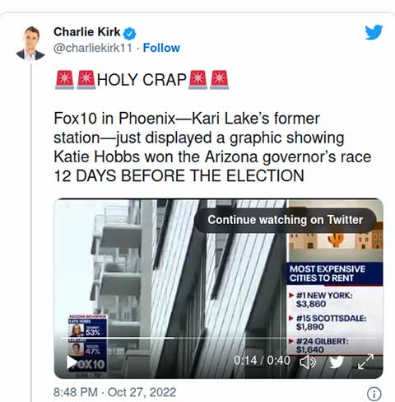Open the @charliekirk11 handle
The width and height of the screenshot is (395, 402).
93,48
